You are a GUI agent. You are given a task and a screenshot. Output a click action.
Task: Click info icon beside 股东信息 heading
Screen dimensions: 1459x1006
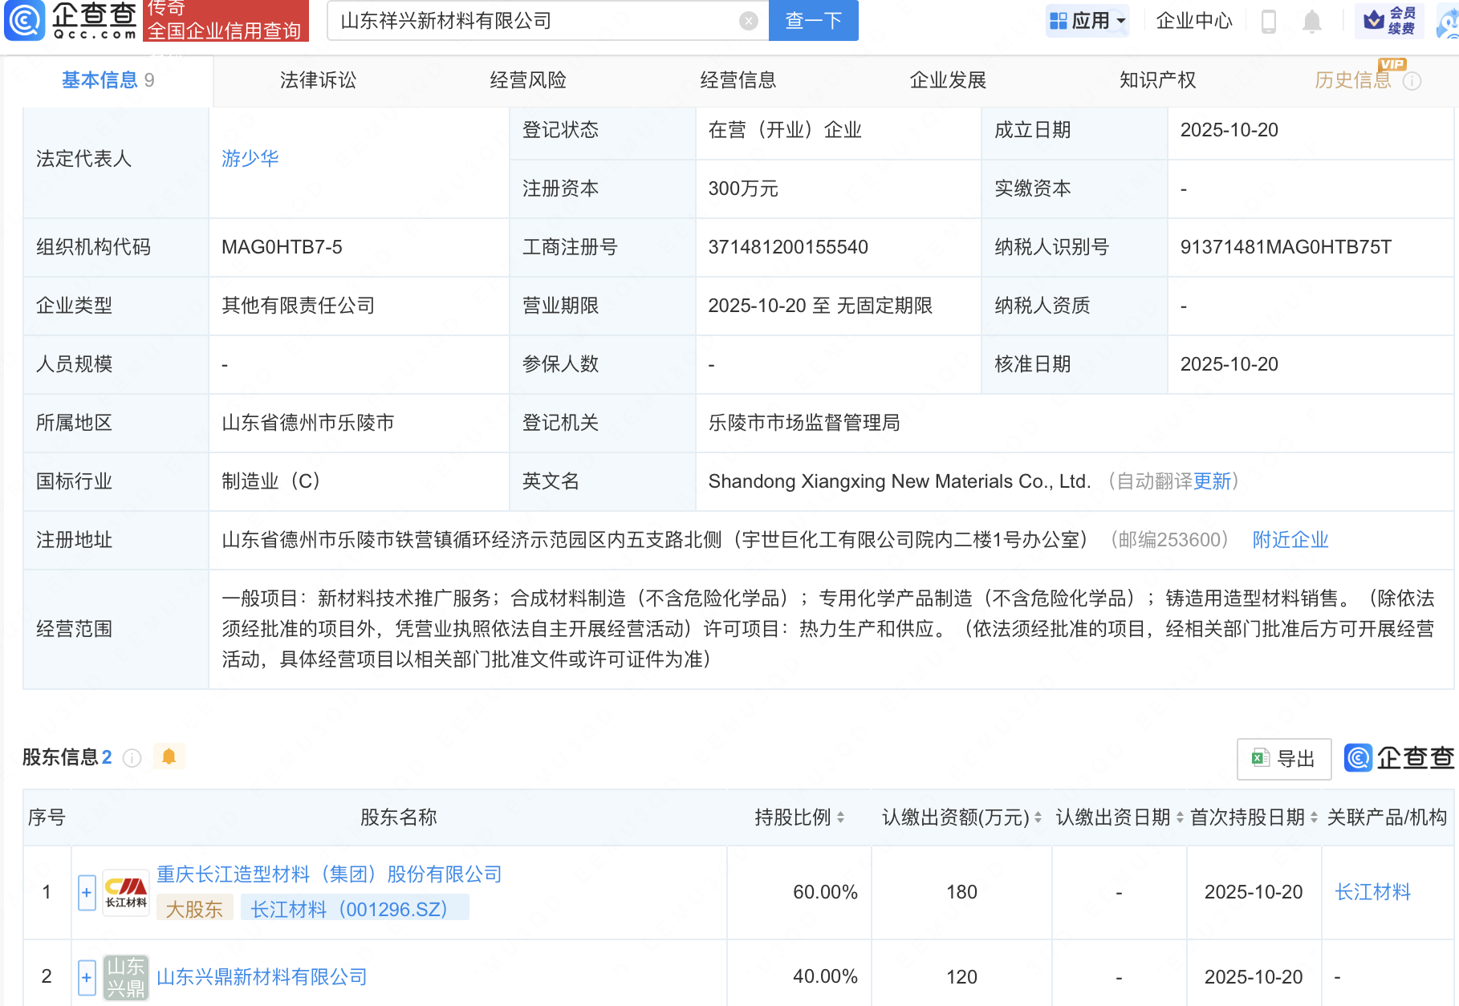coord(132,758)
